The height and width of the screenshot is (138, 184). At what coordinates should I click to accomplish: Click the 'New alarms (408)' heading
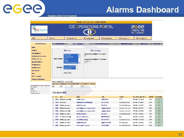[59, 93]
